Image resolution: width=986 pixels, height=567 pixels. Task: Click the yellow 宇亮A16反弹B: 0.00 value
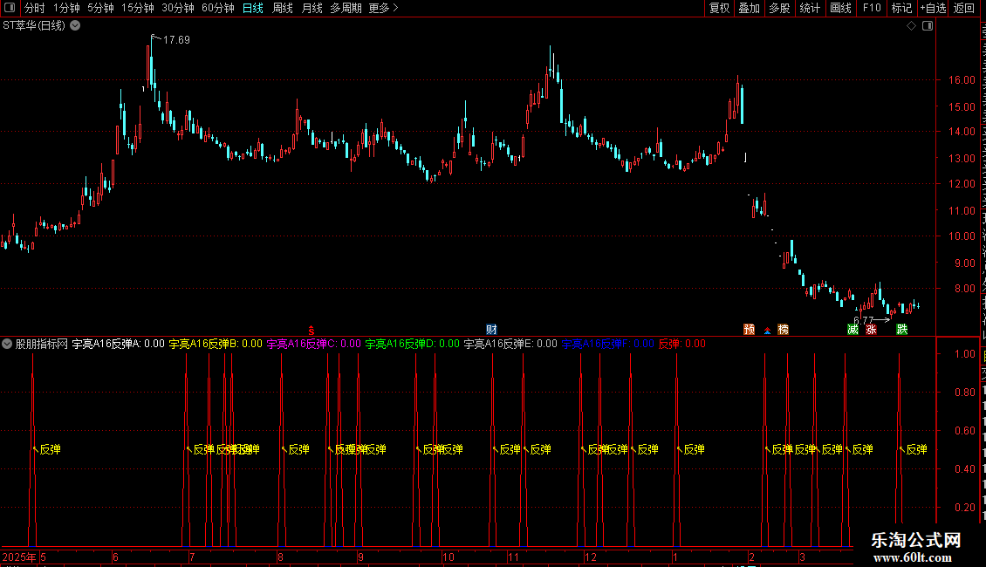[x=216, y=344]
